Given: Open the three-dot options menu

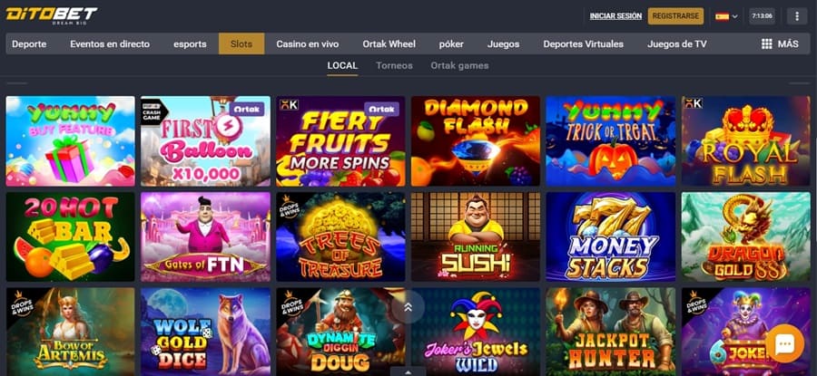Looking at the screenshot, I should pyautogui.click(x=797, y=16).
